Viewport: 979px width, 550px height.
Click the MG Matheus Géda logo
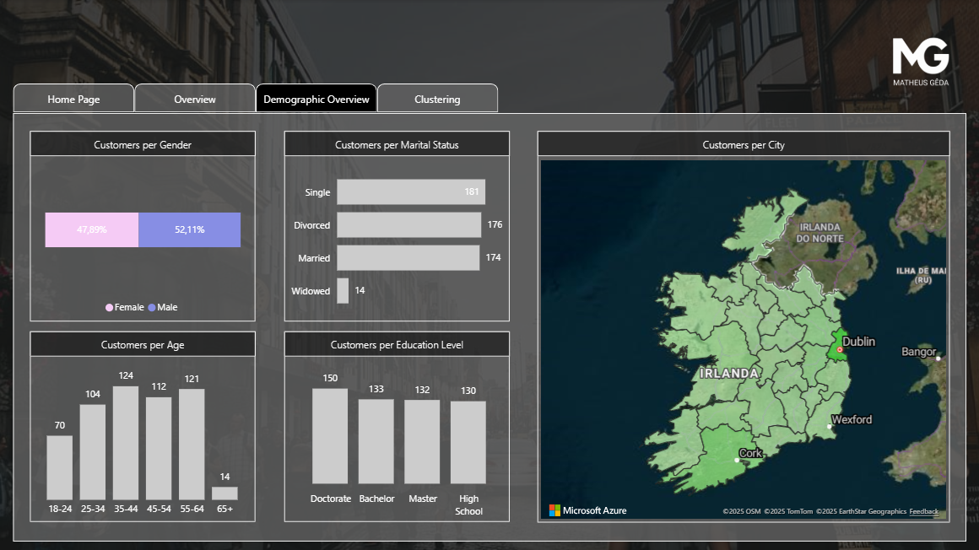920,62
